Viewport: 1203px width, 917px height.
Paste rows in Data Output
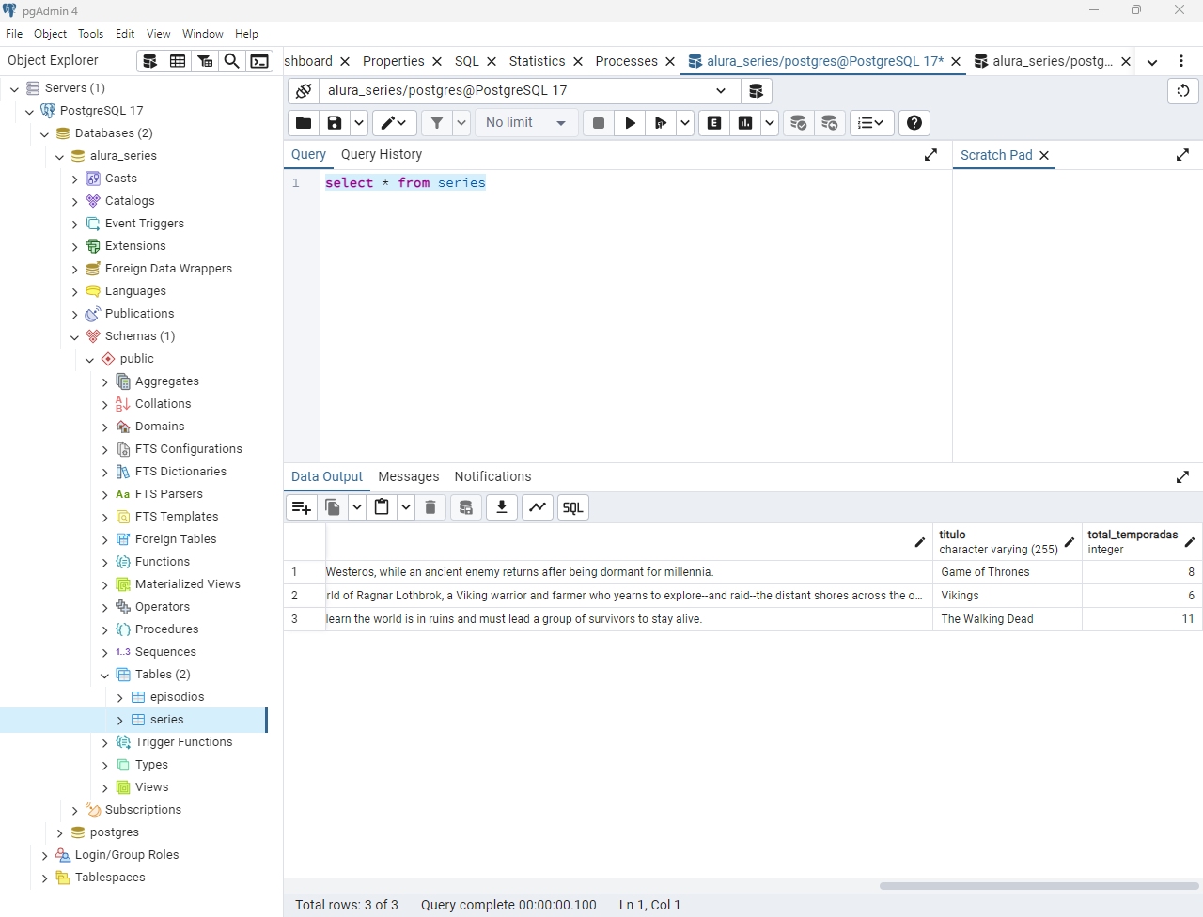tap(382, 507)
